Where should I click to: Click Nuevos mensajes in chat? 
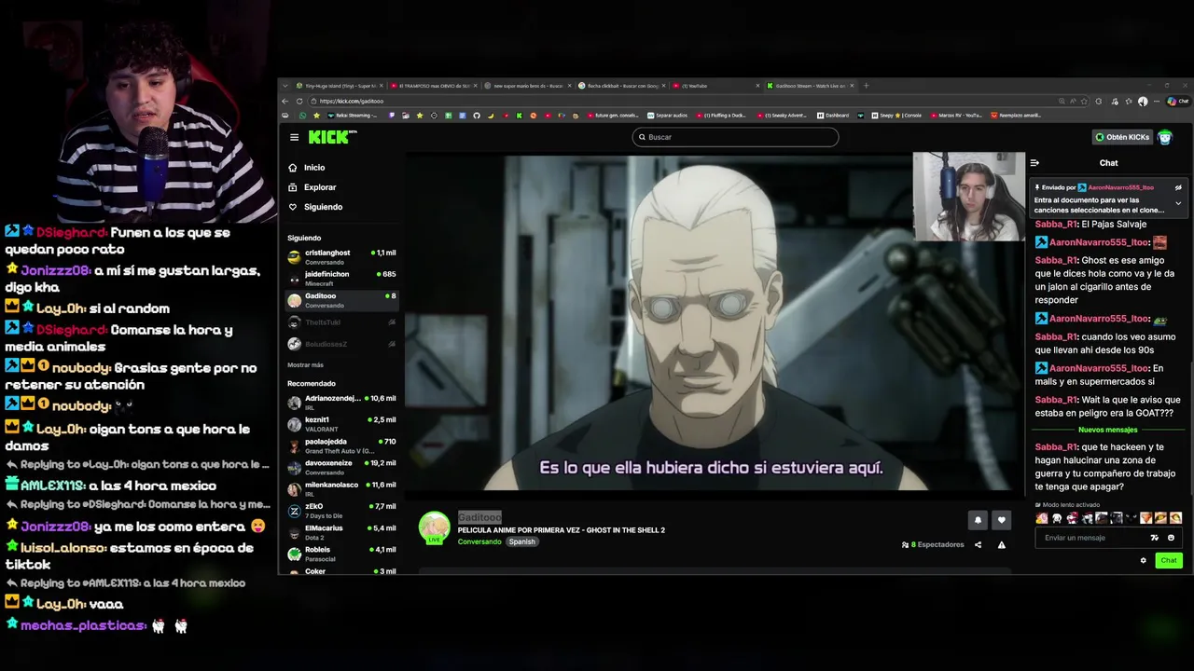[x=1108, y=430]
